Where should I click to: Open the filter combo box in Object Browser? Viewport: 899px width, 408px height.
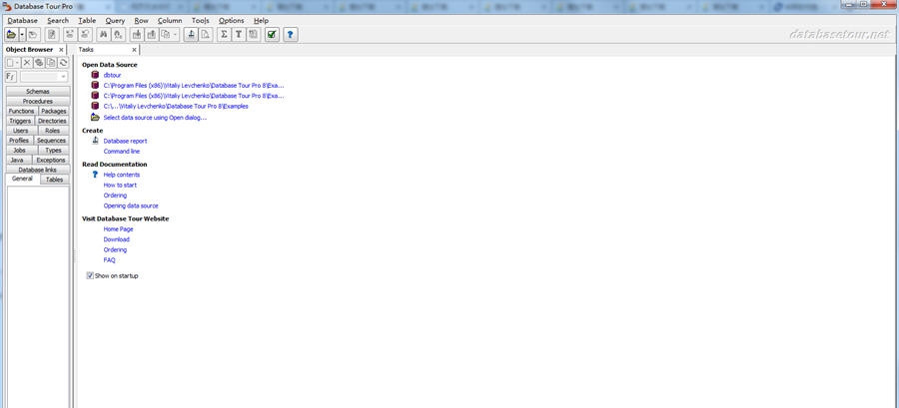coord(63,77)
